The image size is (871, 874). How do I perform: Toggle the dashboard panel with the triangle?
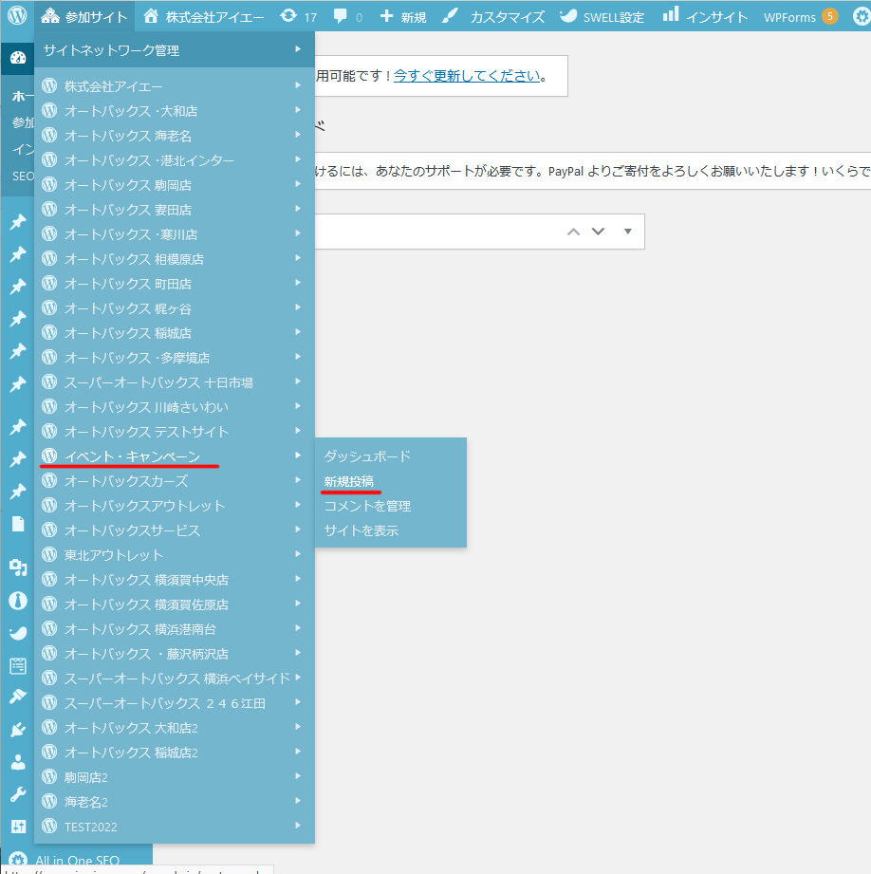pos(627,232)
